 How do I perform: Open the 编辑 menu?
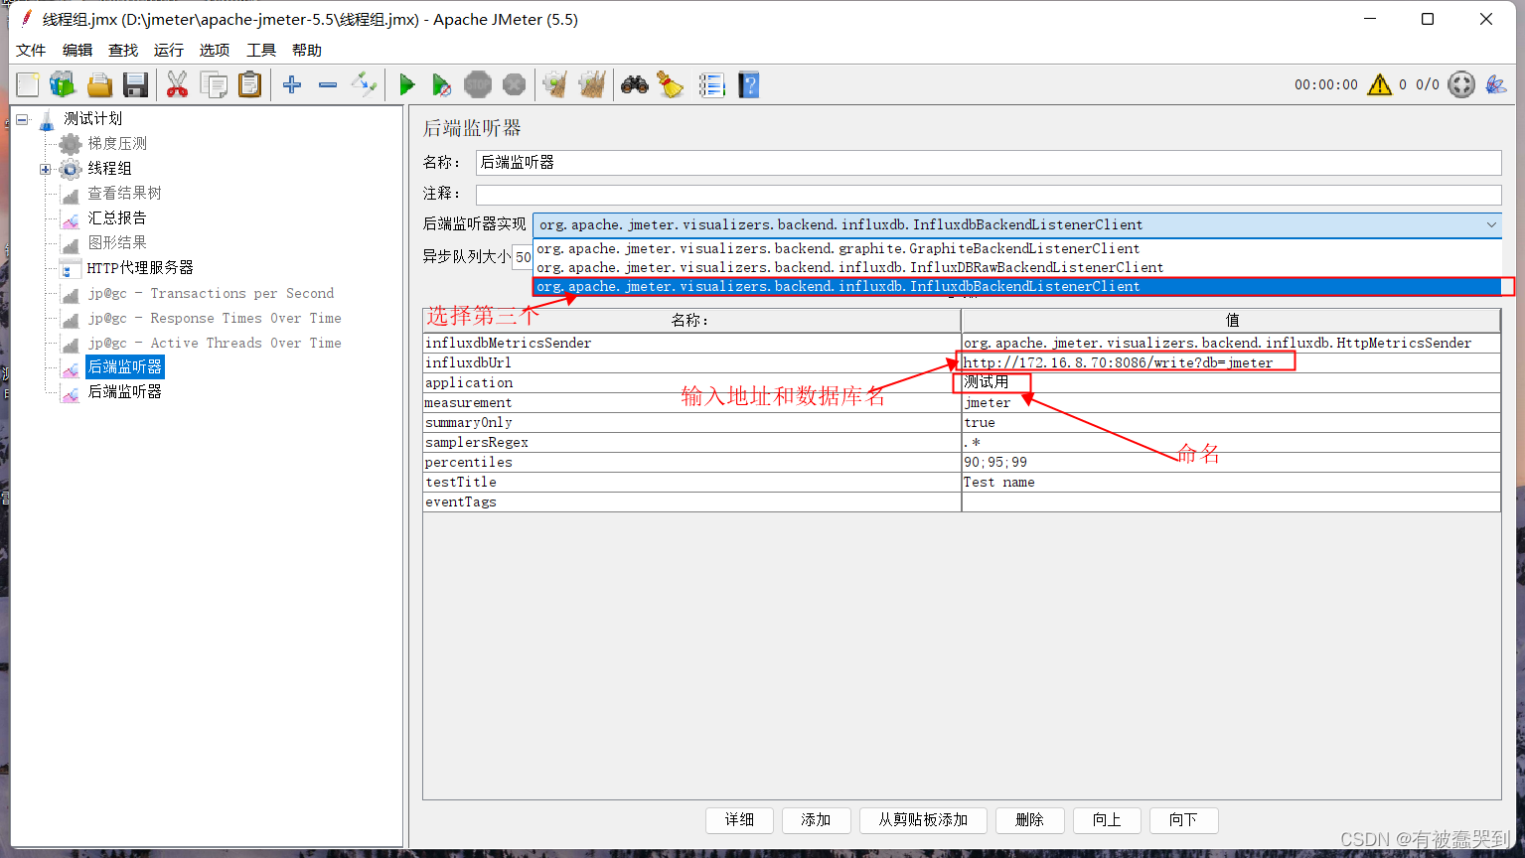pyautogui.click(x=77, y=51)
